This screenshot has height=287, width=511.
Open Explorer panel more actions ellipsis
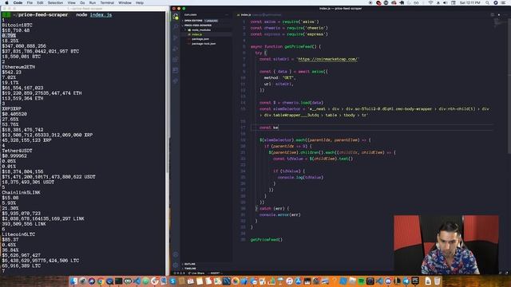pos(227,14)
